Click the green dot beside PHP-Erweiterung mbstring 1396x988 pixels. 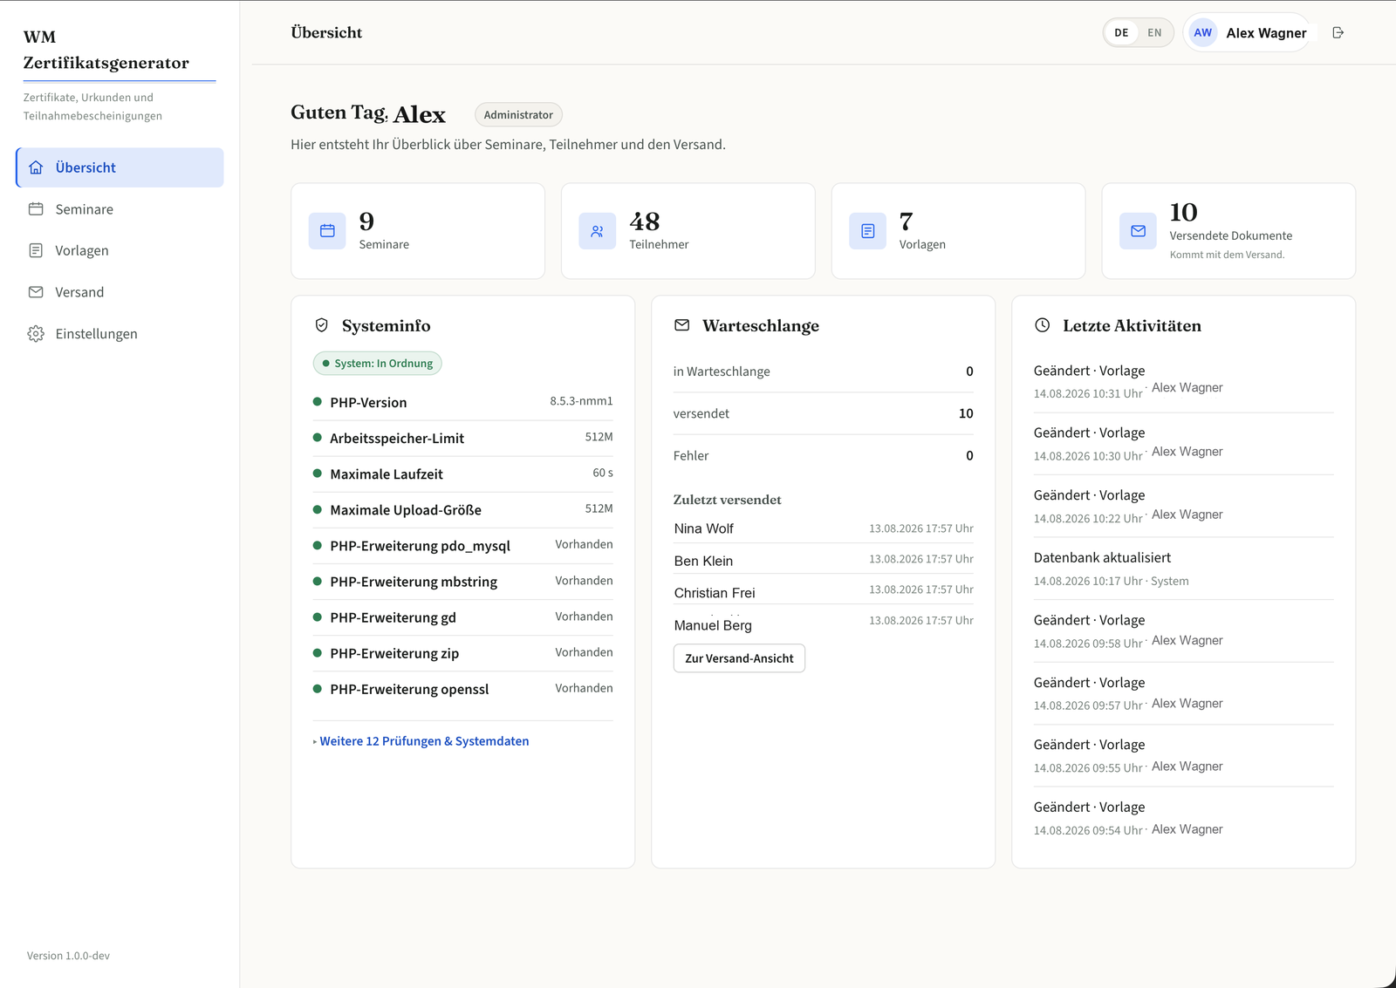point(318,581)
